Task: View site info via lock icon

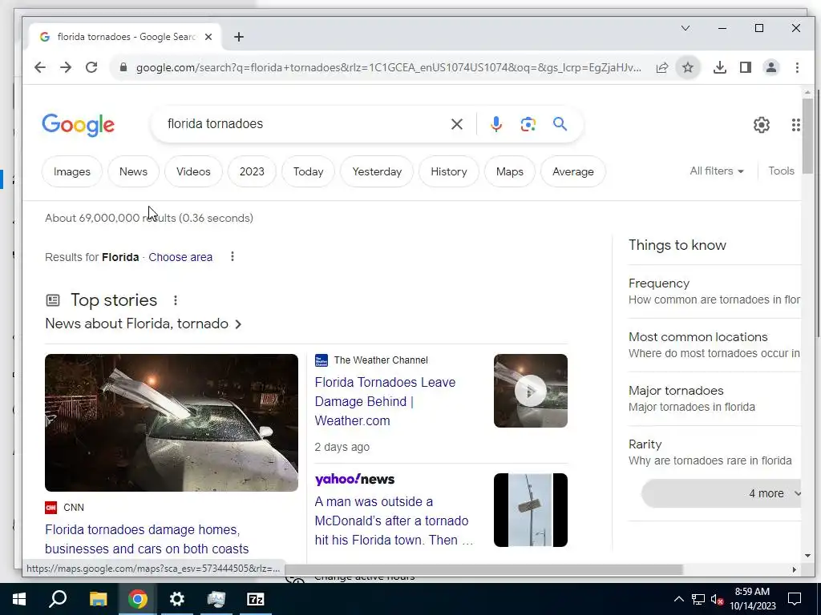Action: pos(123,67)
